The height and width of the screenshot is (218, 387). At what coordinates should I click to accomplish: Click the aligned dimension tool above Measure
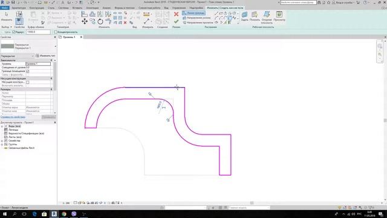(x=146, y=15)
